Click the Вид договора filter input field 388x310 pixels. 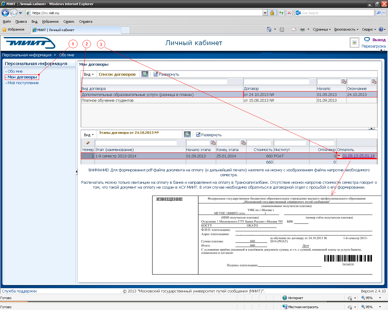point(154,81)
